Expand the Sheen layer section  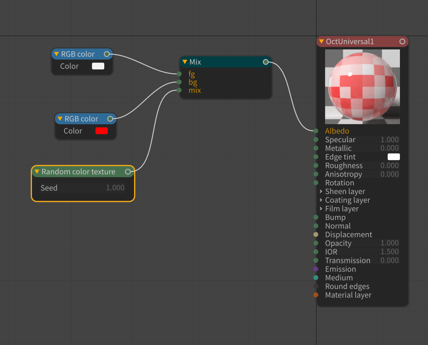pyautogui.click(x=321, y=192)
